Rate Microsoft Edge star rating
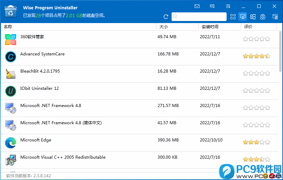The width and height of the screenshot is (283, 180). click(x=257, y=142)
